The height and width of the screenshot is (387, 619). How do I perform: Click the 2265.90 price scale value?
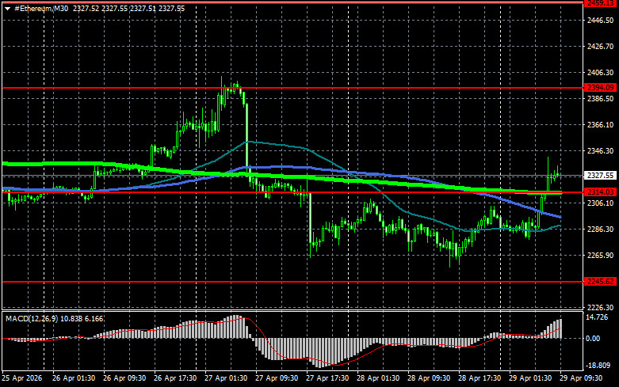[x=601, y=256]
